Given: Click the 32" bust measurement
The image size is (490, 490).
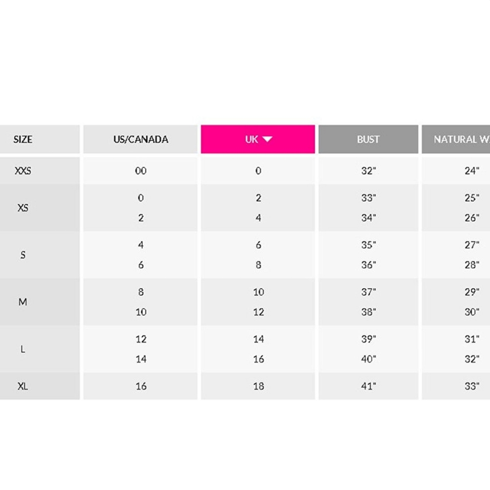Looking at the screenshot, I should 368,171.
